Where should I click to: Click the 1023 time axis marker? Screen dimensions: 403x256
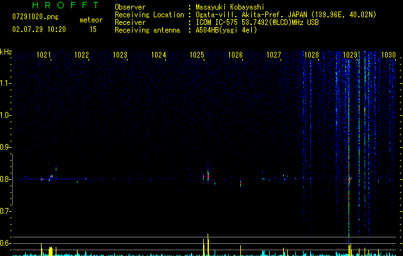[120, 55]
